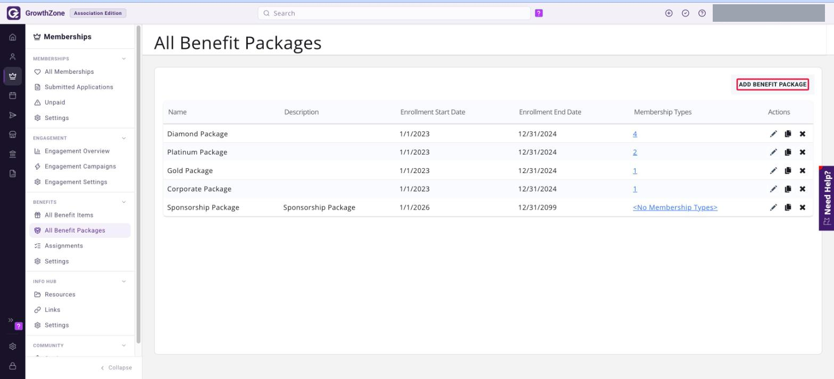Viewport: 834px width, 379px height.
Task: Select the Memberships crown icon in left rail
Action: [13, 76]
